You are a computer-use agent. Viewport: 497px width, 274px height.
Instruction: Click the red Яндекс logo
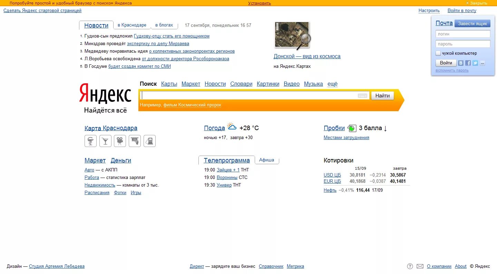(x=105, y=93)
